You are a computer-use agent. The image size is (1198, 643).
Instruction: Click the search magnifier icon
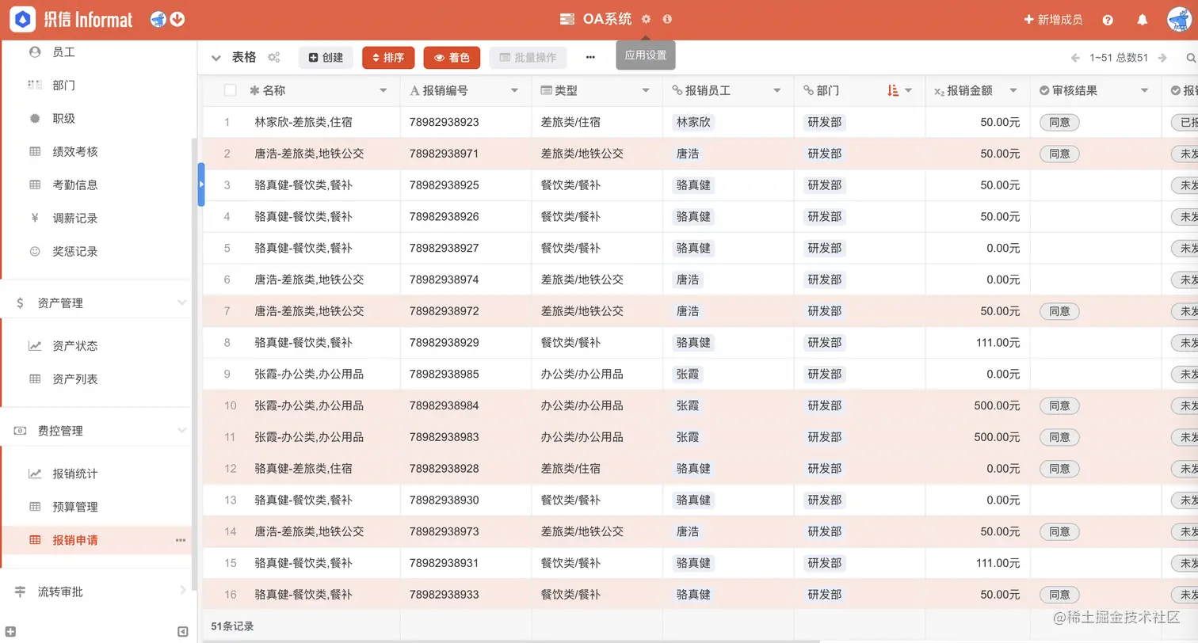pyautogui.click(x=1190, y=58)
